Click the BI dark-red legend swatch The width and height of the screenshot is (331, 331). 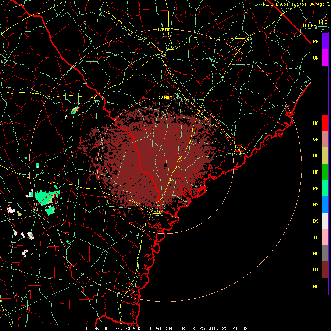[x=325, y=270]
